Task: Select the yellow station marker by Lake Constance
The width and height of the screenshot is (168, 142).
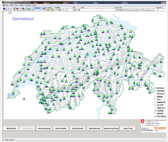Action: pos(131,31)
